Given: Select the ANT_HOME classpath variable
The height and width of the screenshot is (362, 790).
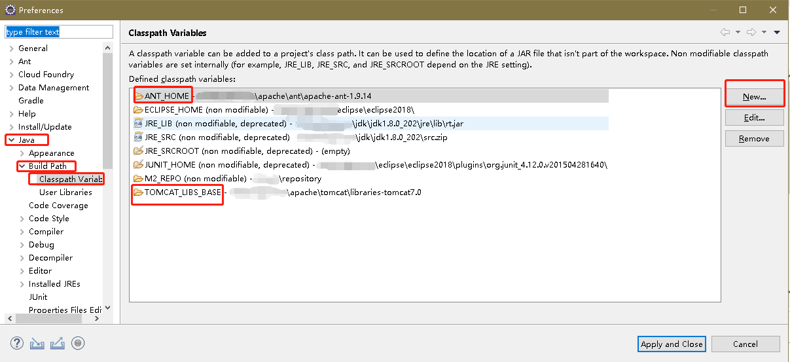Looking at the screenshot, I should click(x=166, y=96).
